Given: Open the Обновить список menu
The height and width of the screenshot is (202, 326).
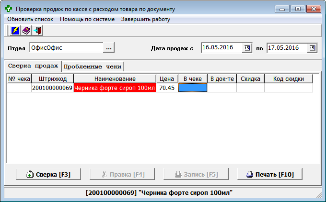Looking at the screenshot, I should tap(30, 19).
